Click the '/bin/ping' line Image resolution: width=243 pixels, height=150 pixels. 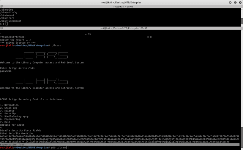coord(6,9)
